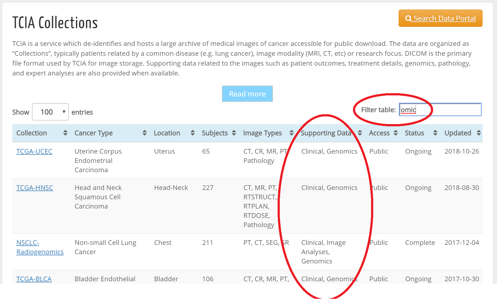Click the Image Types sort arrows
Image resolution: width=497 pixels, height=299 pixels.
pos(292,133)
